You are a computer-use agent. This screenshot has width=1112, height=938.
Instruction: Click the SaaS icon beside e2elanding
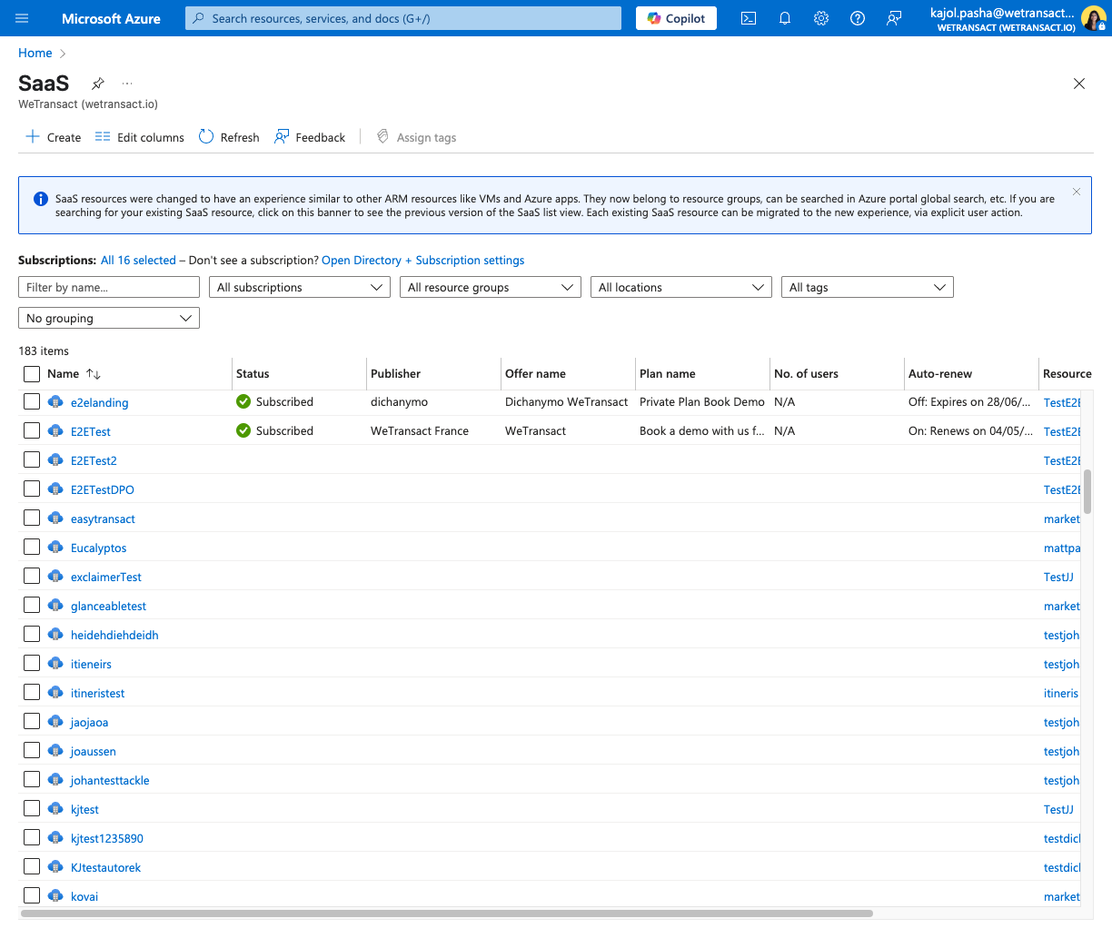[x=55, y=402]
